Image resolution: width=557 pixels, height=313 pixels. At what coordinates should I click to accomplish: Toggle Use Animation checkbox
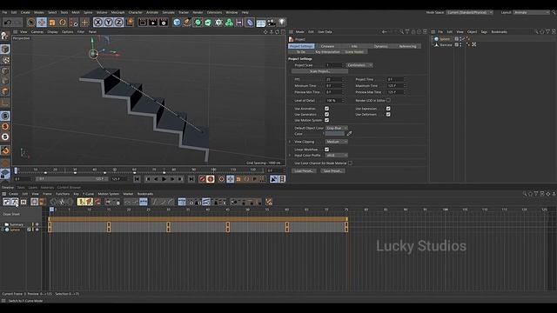tap(327, 109)
